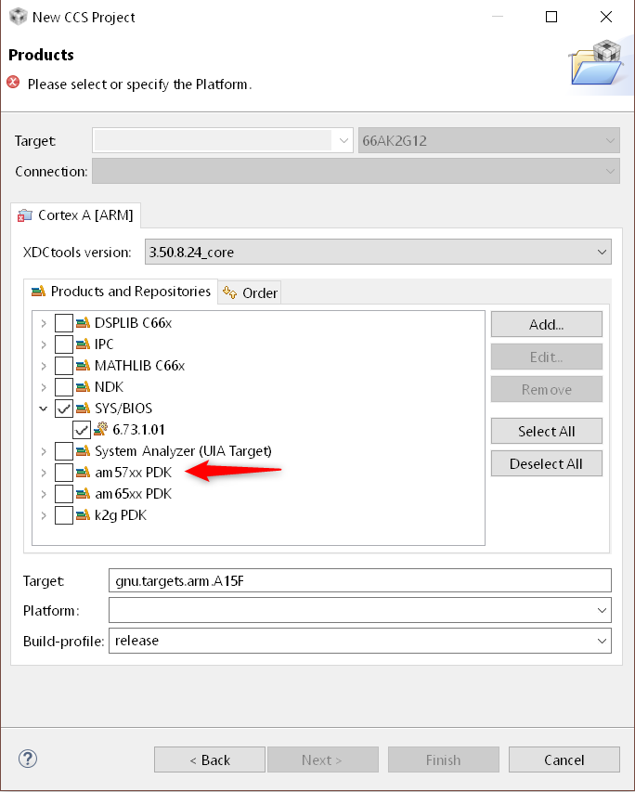Collapse the SYS/BIOS tree node

pos(44,409)
